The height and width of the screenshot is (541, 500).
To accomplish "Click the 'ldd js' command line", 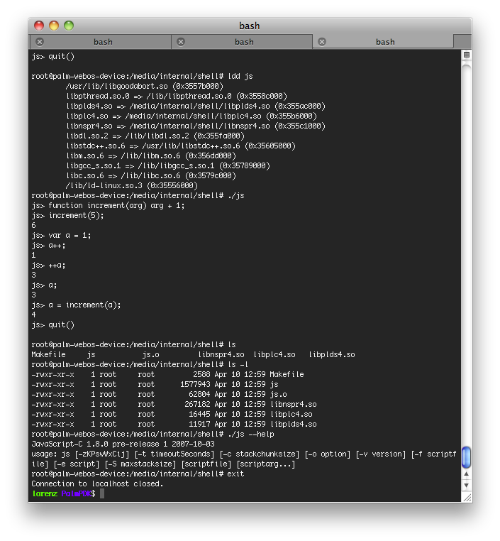I will coord(142,76).
